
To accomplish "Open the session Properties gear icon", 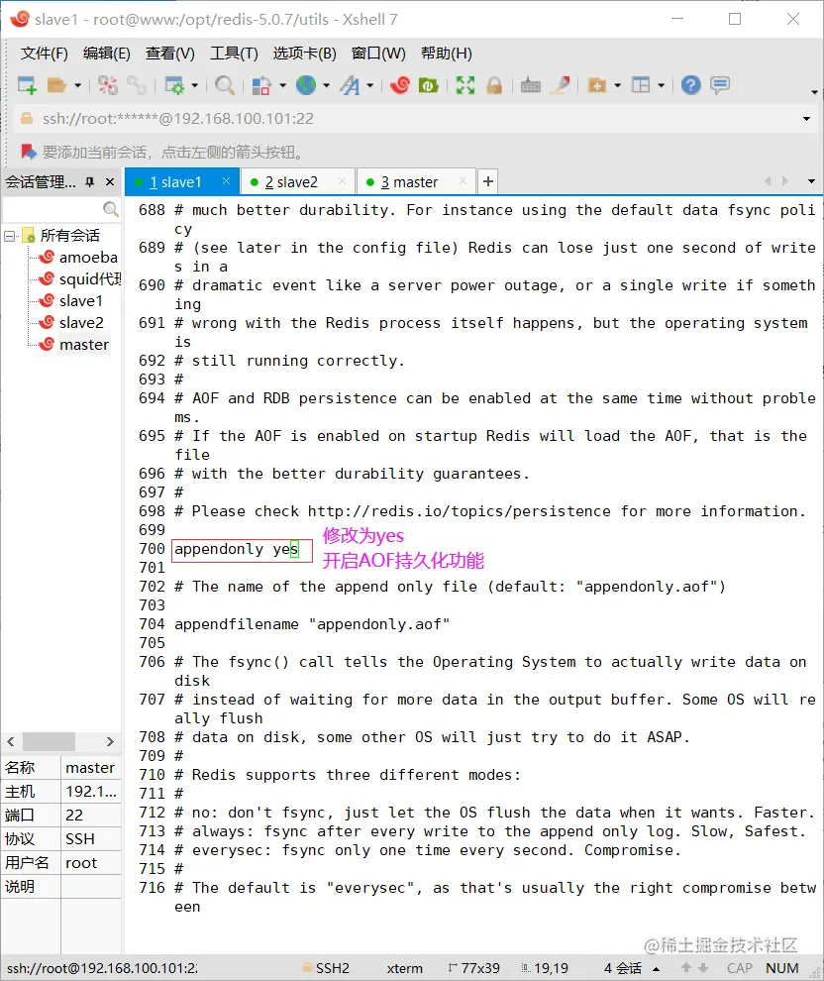I will (174, 85).
